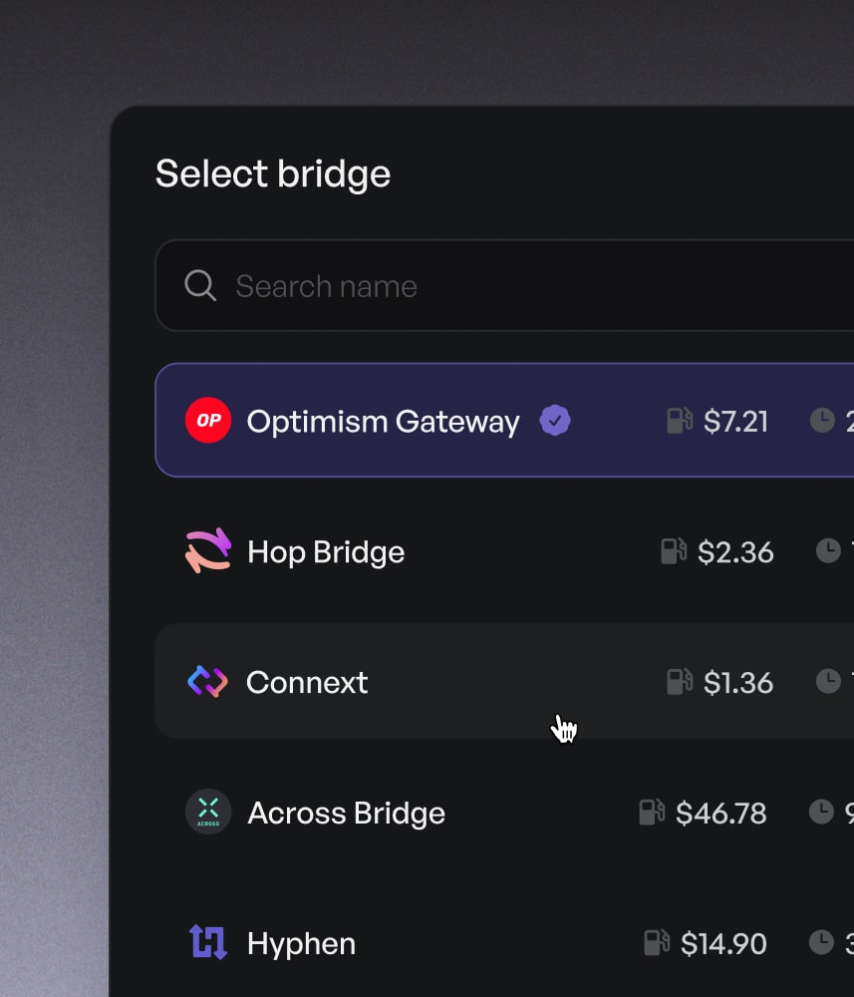Click clock icon in Hop Bridge row

pyautogui.click(x=828, y=550)
